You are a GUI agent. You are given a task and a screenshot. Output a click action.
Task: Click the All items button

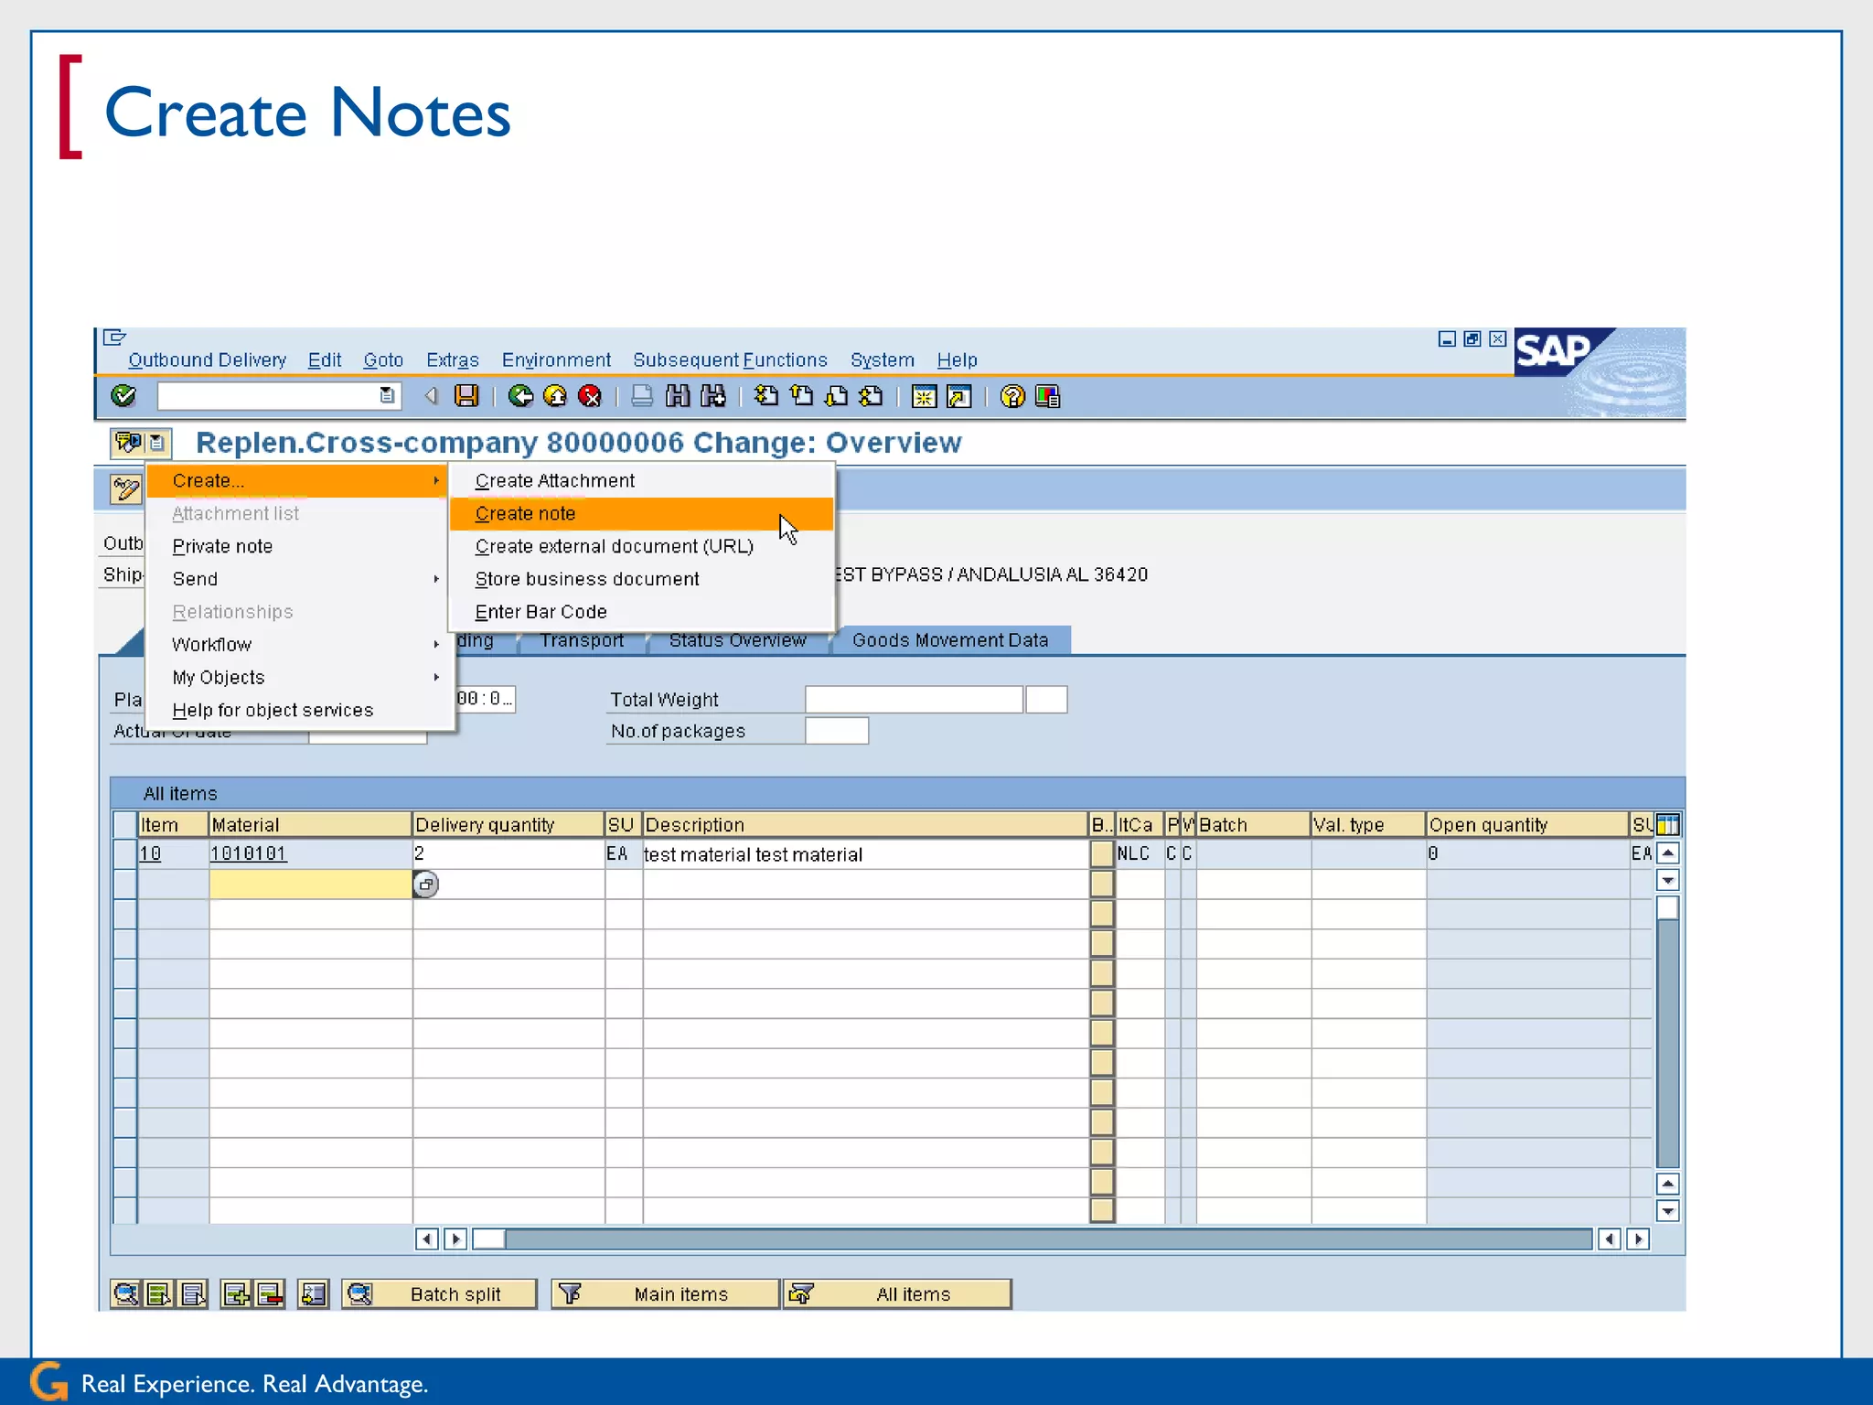click(897, 1293)
